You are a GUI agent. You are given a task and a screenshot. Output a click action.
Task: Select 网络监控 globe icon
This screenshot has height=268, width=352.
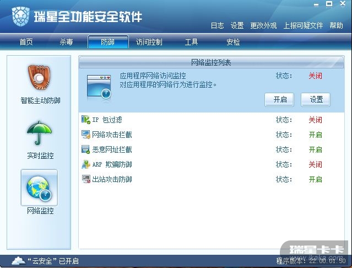[x=39, y=187]
